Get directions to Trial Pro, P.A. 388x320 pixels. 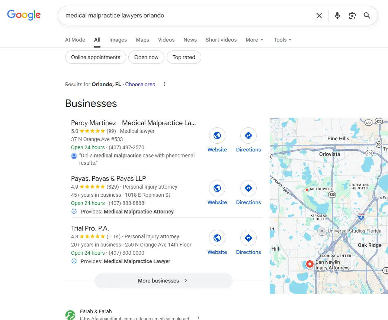(x=248, y=238)
